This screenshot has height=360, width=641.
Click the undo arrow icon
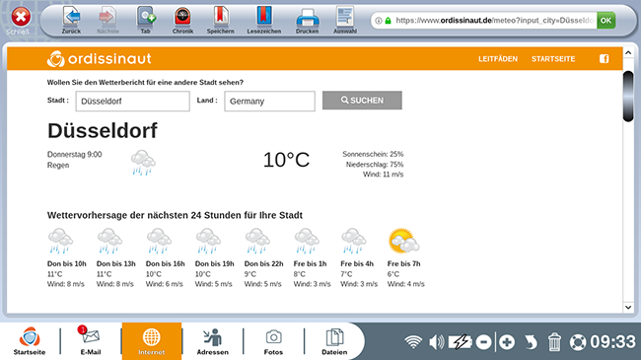(531, 342)
